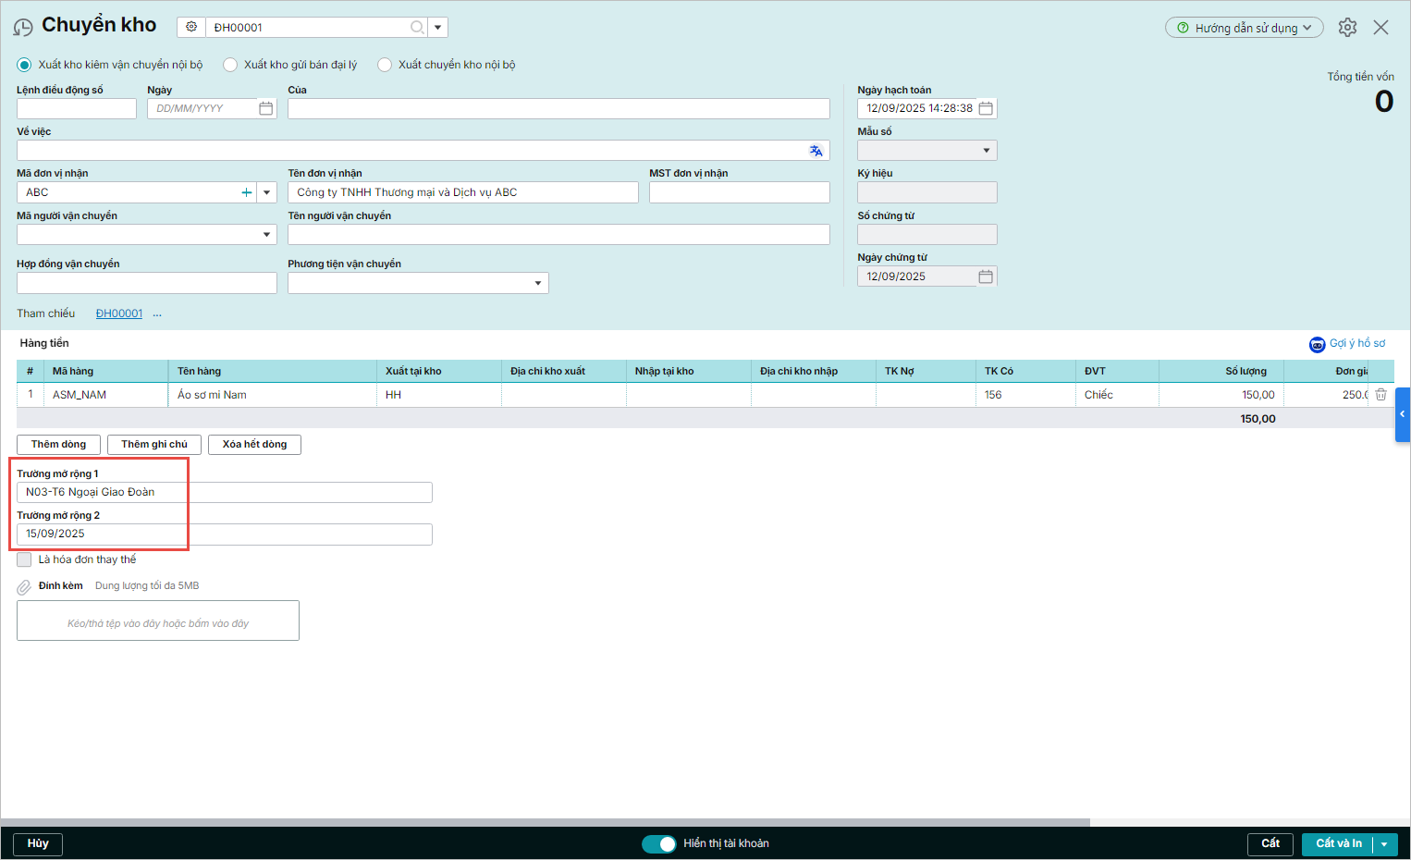Screen dimensions: 1411x860
Task: Open calendar picker for Ngày chứng từ
Action: click(x=986, y=276)
